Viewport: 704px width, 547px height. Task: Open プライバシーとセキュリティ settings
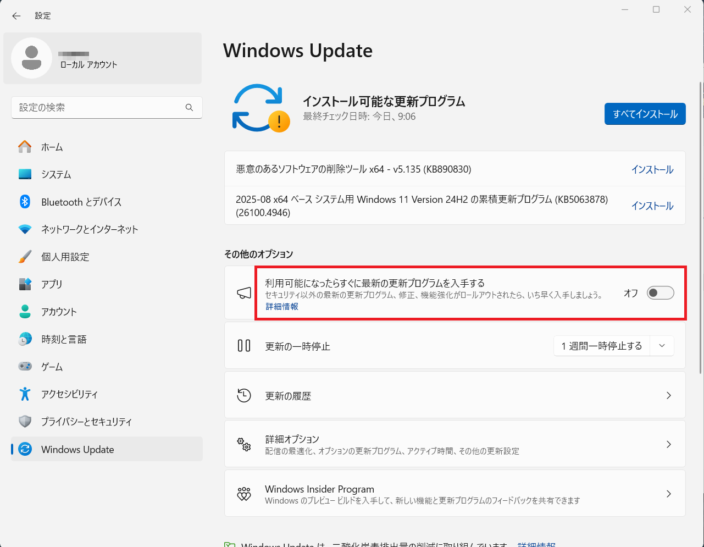coord(107,422)
